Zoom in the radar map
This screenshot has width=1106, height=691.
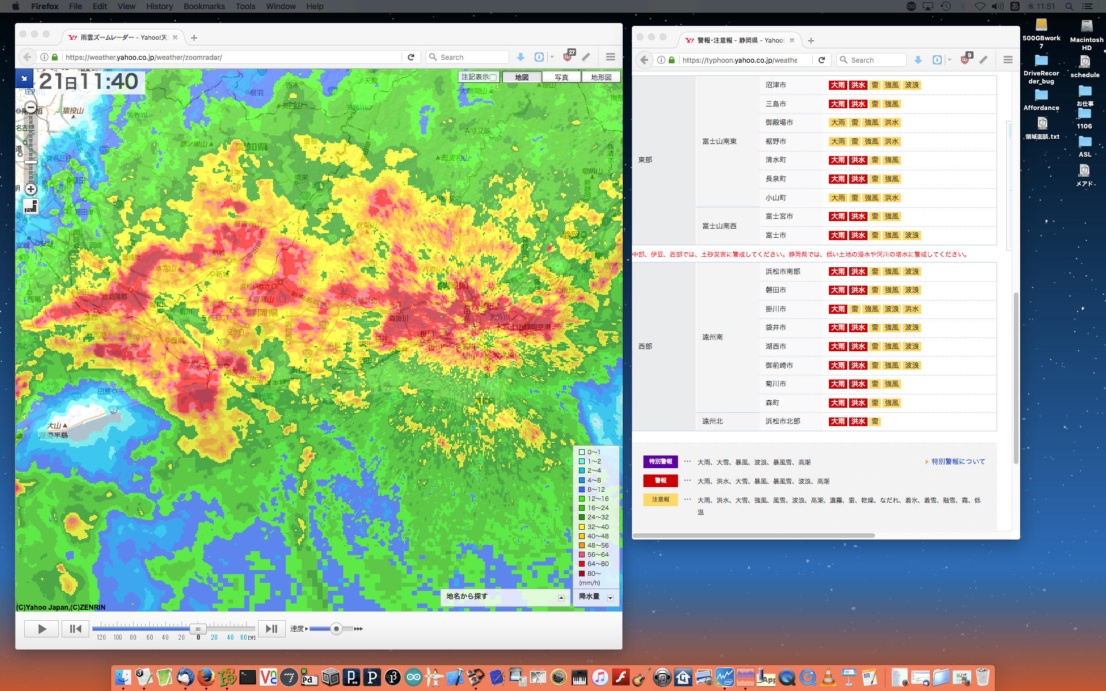pyautogui.click(x=31, y=189)
